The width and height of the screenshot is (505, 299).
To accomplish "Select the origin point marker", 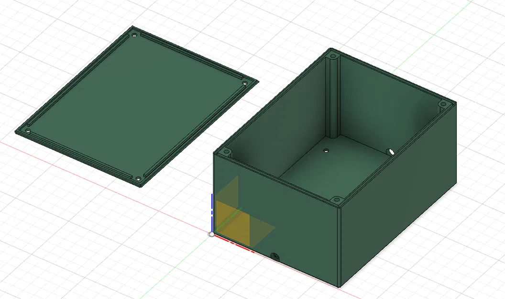I will tap(211, 234).
